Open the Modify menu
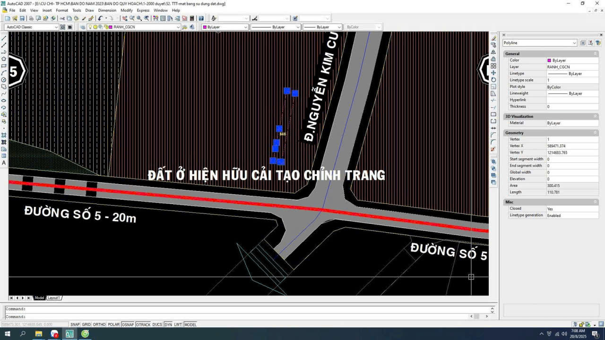 (x=126, y=10)
